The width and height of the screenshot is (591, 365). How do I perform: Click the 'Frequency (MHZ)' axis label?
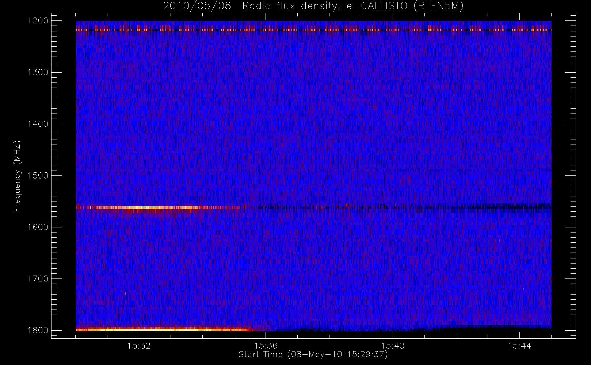17,176
